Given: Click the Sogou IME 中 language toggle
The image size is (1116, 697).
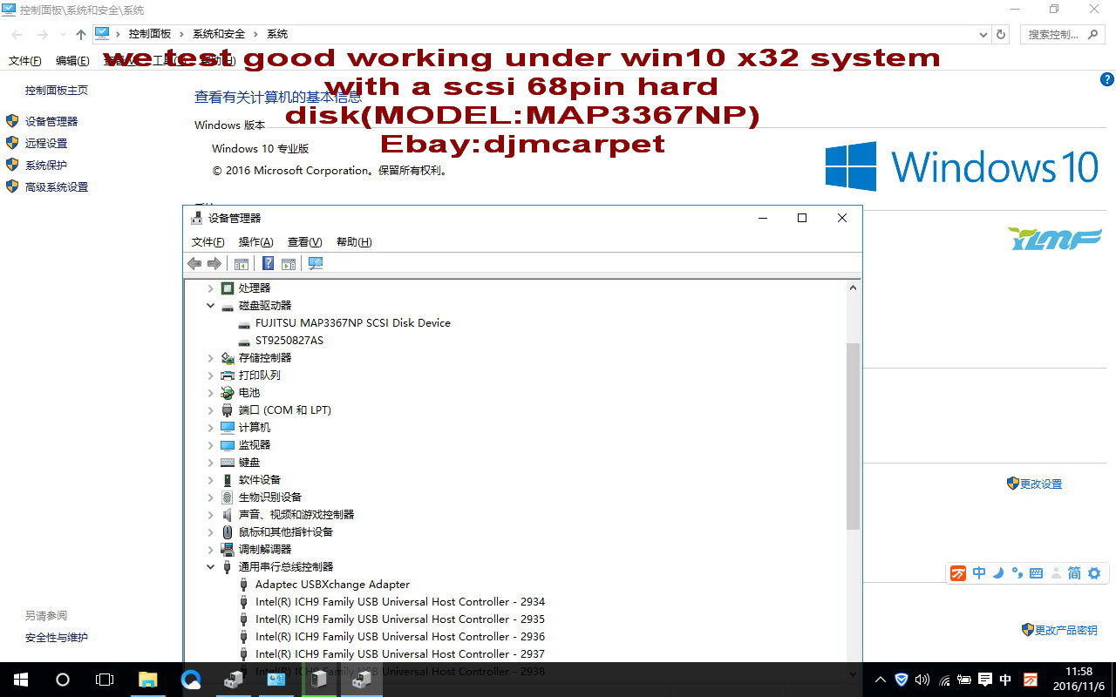Looking at the screenshot, I should click(979, 573).
